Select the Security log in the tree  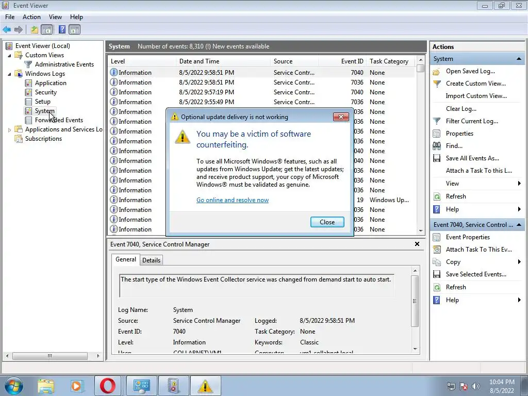coord(46,92)
